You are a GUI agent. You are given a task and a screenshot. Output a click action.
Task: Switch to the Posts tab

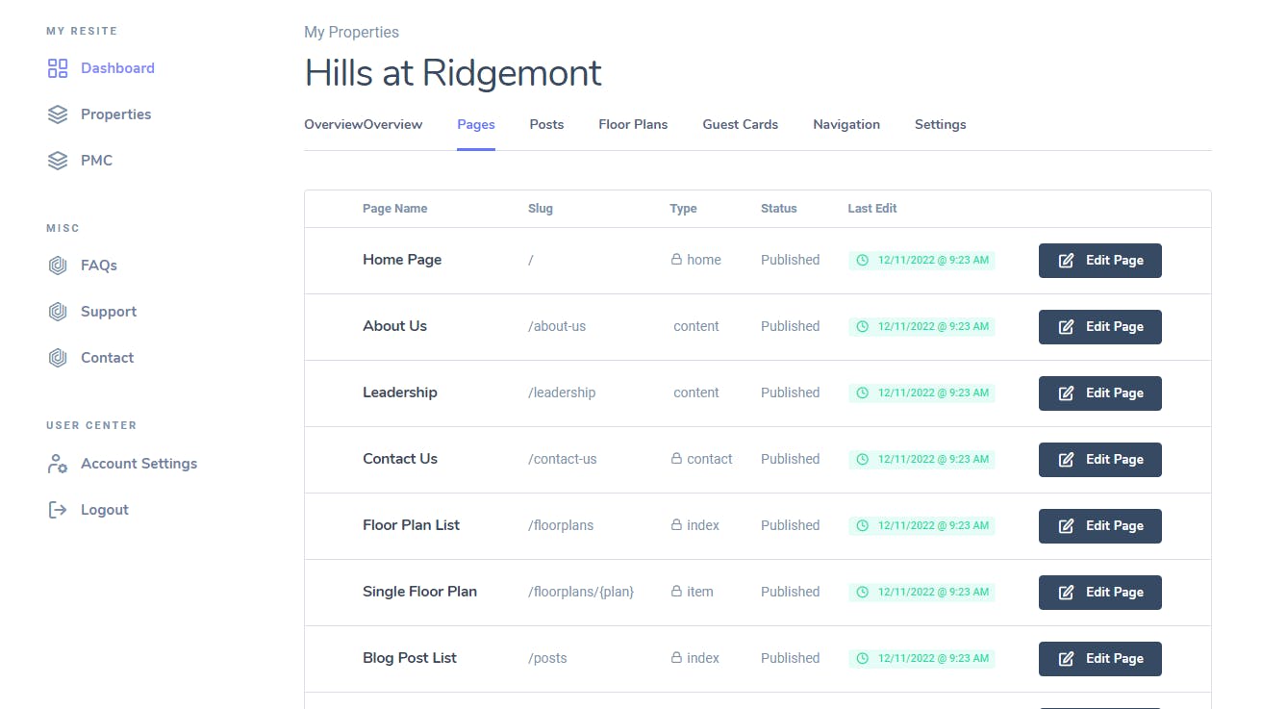(546, 124)
